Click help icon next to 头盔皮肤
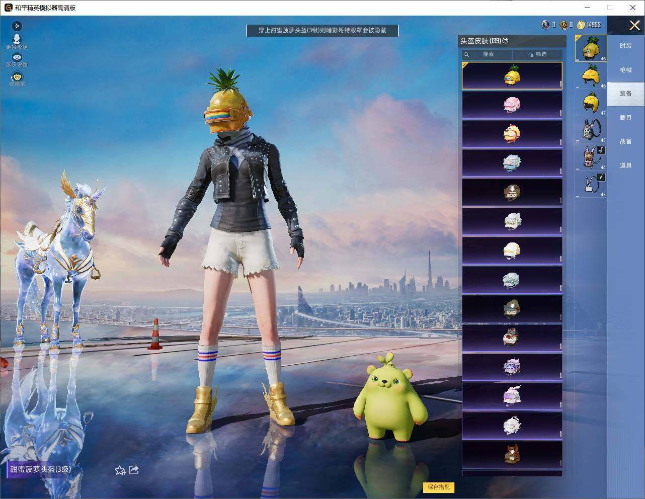The height and width of the screenshot is (499, 645). coord(506,41)
